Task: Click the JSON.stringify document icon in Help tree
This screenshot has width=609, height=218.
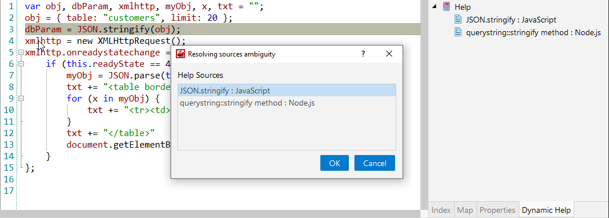Action: 458,20
